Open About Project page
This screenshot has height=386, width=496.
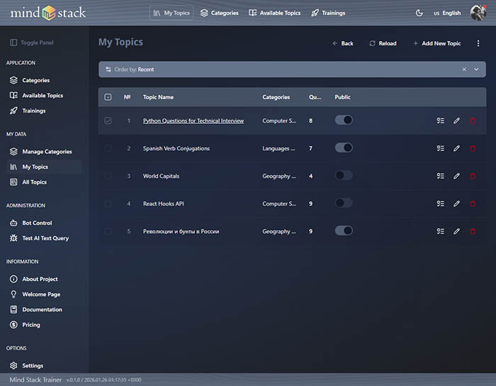pos(34,279)
